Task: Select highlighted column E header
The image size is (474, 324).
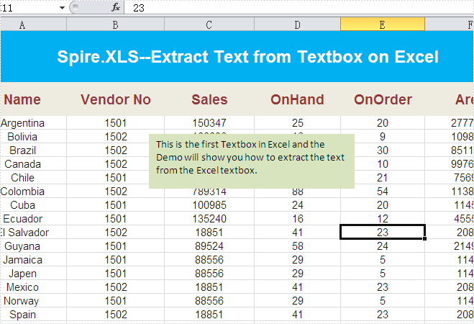Action: [x=383, y=24]
